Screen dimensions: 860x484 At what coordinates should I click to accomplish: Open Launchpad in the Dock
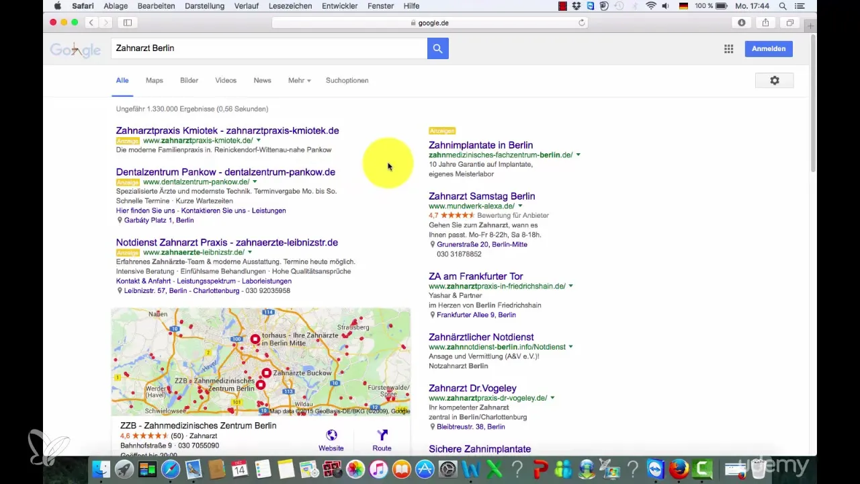point(124,469)
